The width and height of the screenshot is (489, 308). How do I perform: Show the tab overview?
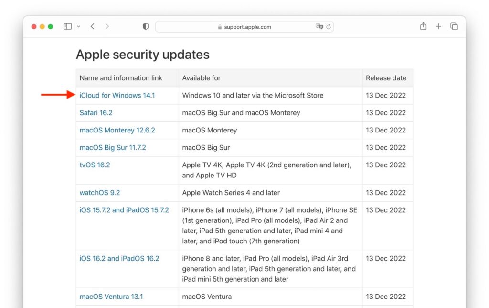click(x=454, y=26)
